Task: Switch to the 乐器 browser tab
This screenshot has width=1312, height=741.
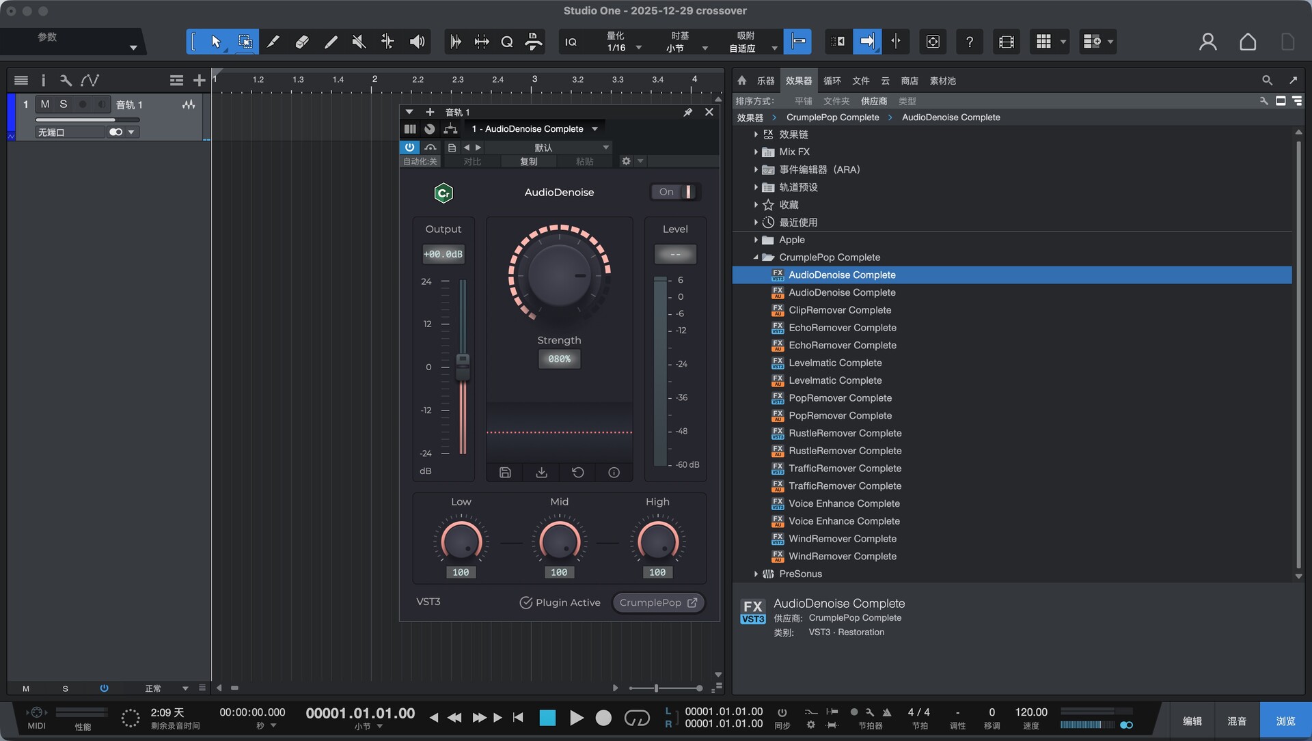Action: coord(765,81)
